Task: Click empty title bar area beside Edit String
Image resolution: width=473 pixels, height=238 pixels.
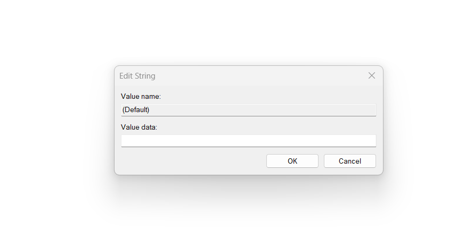Action: [256, 75]
